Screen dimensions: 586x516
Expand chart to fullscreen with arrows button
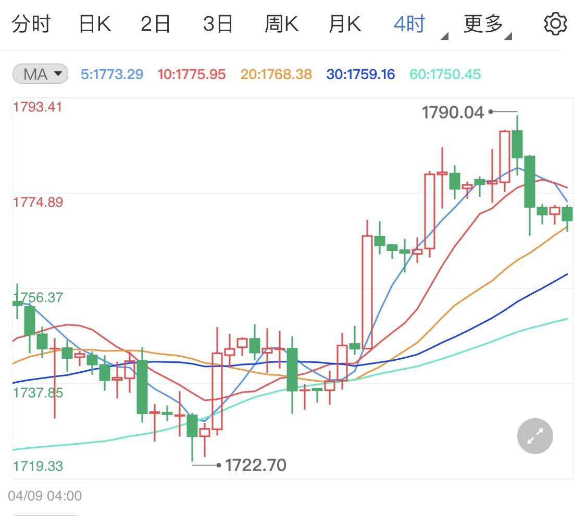(x=535, y=436)
